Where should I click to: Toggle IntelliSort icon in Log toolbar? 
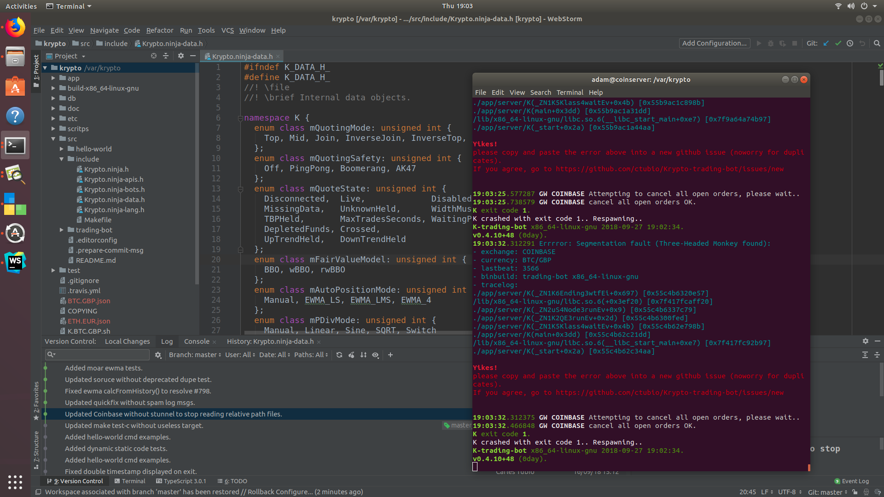[x=363, y=355]
